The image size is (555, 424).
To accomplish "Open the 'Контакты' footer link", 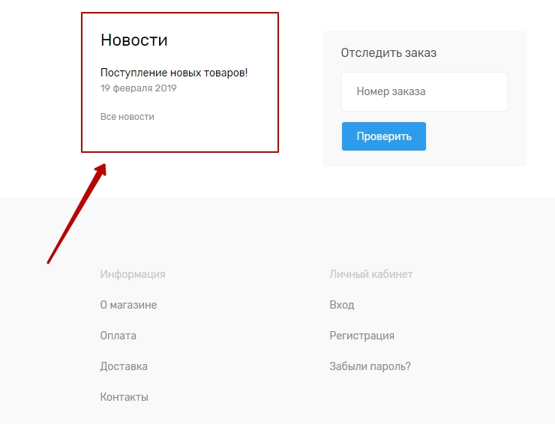I will [x=124, y=397].
